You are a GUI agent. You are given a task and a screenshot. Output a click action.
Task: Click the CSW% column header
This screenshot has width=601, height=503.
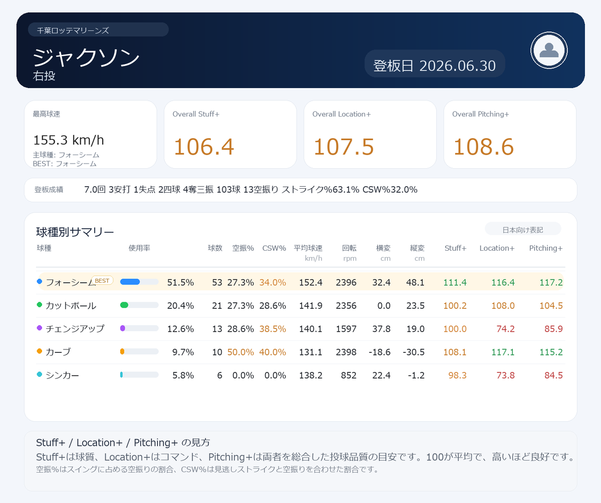(274, 248)
